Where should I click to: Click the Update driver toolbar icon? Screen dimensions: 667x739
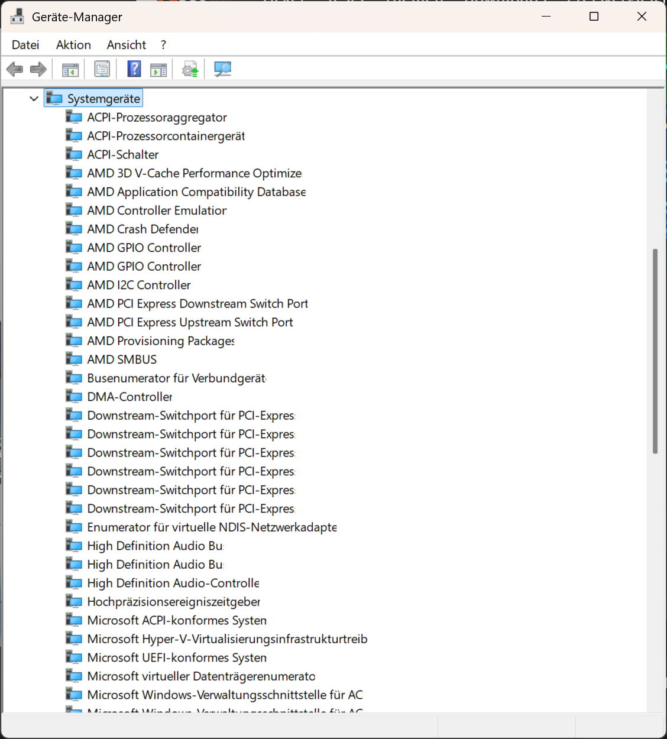pos(190,70)
